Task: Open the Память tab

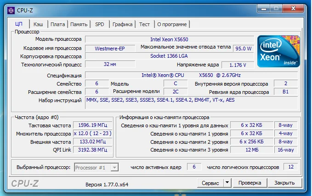Action: tap(79, 24)
